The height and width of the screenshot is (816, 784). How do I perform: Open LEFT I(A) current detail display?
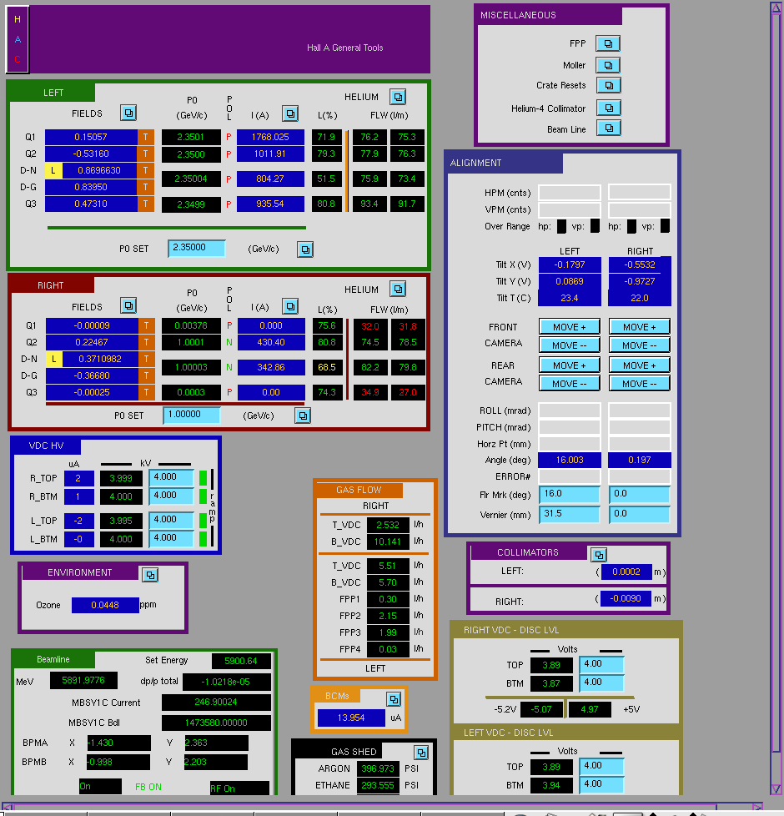click(x=290, y=113)
